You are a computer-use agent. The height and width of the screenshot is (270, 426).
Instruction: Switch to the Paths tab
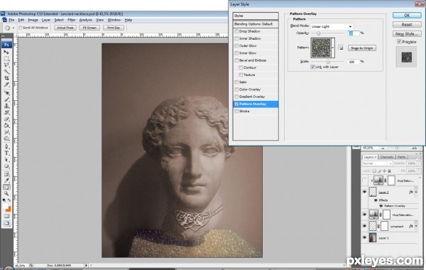point(401,157)
